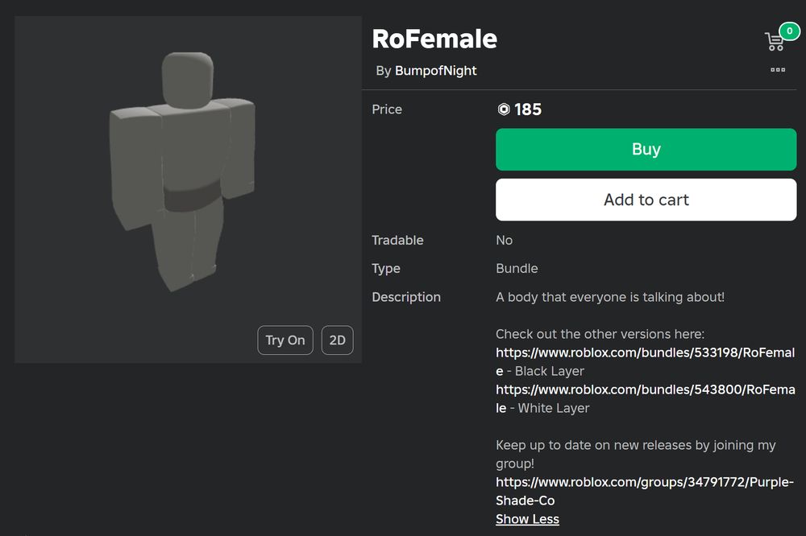The height and width of the screenshot is (536, 806).
Task: Click the Add to cart button
Action: [x=646, y=200]
